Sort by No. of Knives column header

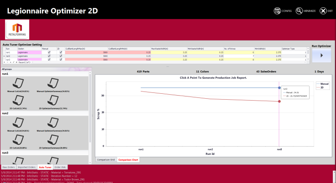point(239,49)
